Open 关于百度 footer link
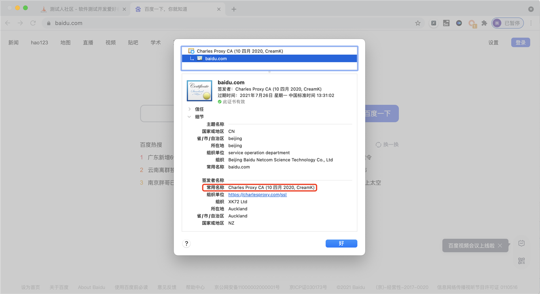The width and height of the screenshot is (540, 294). coord(59,287)
